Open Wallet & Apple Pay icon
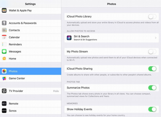The image size is (161, 117). [x=4, y=10]
